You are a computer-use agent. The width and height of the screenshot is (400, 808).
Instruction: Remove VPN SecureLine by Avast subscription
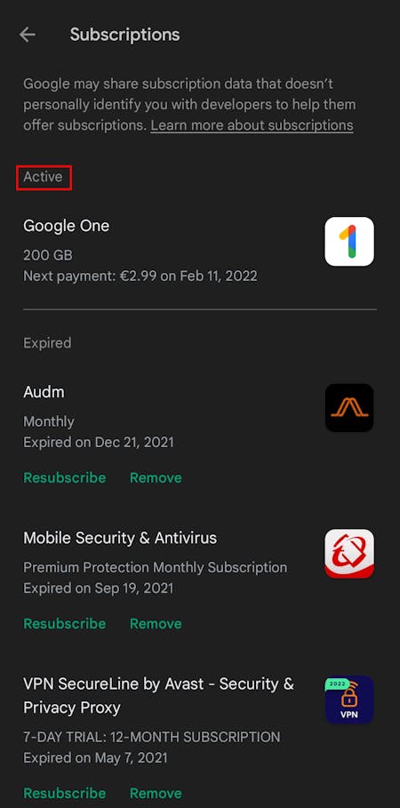coord(156,793)
